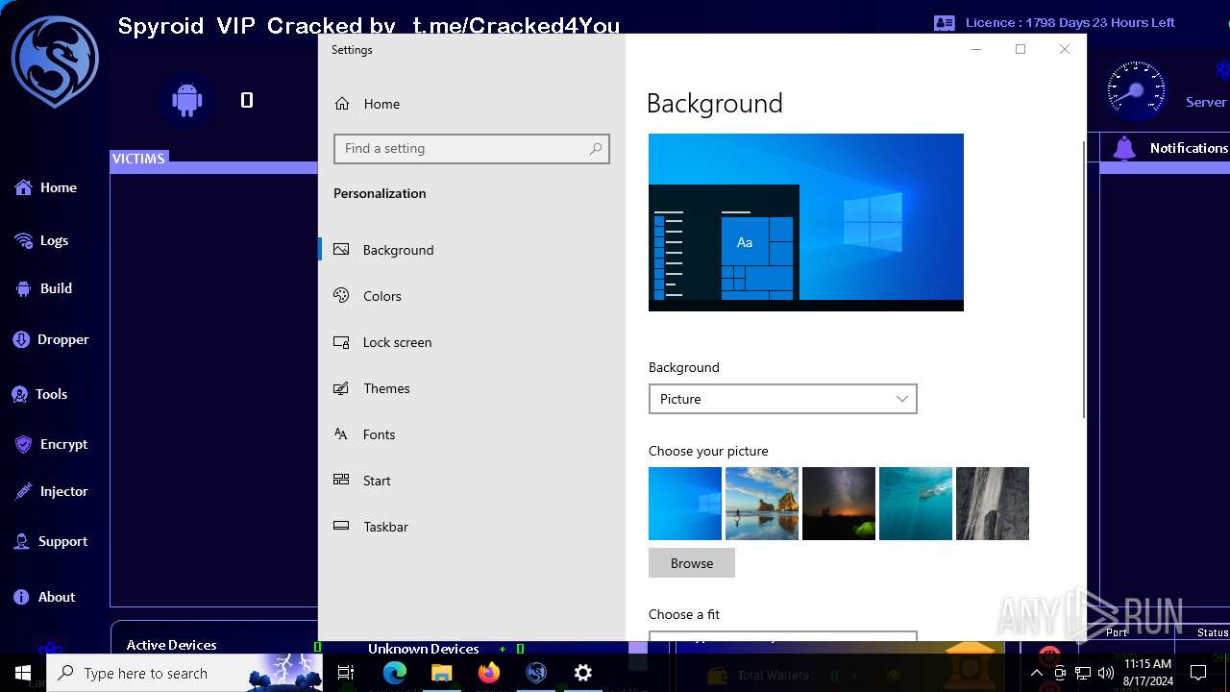Click the network icon in tray
The image size is (1230, 692).
click(1083, 673)
